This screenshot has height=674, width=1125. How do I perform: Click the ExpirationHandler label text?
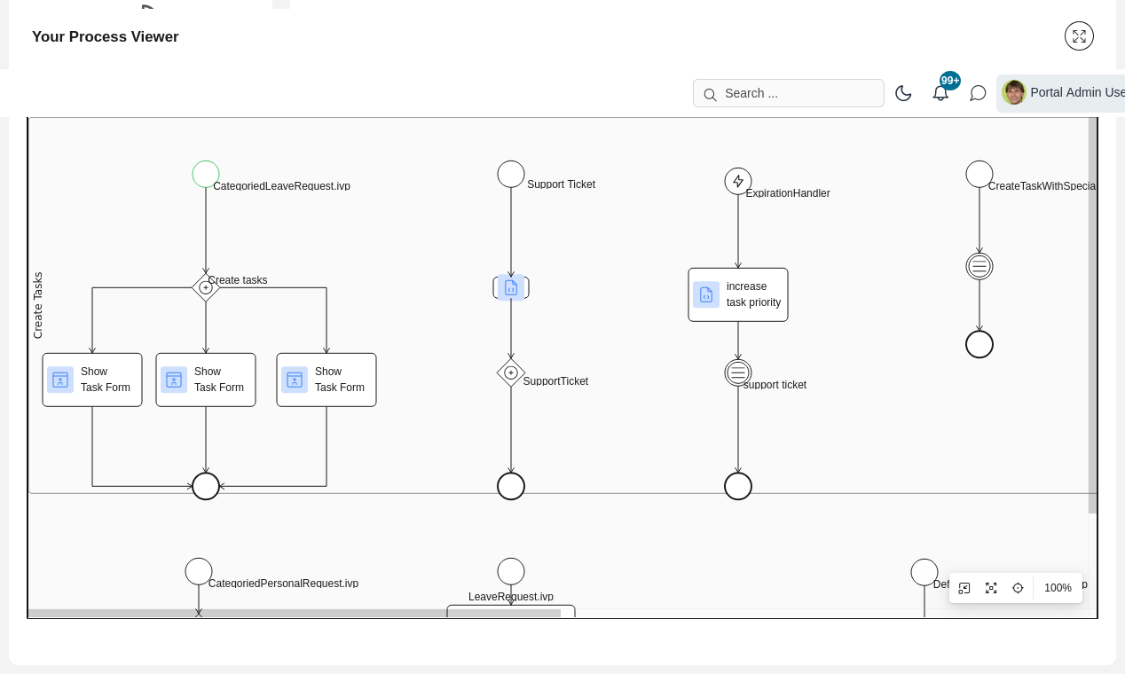(788, 192)
